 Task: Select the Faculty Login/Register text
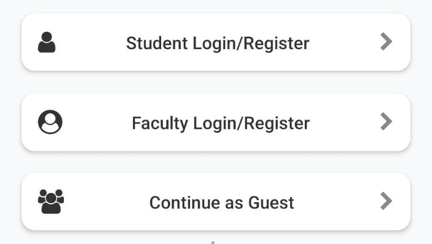(221, 123)
